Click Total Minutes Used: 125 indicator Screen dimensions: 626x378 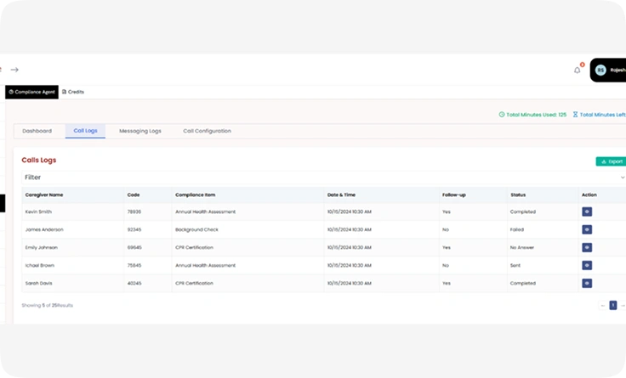coord(532,115)
